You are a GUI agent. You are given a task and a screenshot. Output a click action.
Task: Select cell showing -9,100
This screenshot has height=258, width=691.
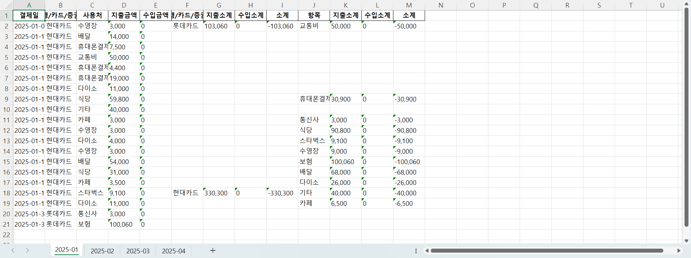(x=409, y=141)
